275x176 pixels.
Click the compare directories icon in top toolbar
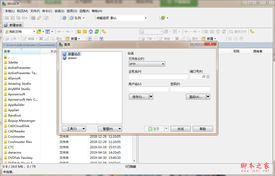point(7,18)
